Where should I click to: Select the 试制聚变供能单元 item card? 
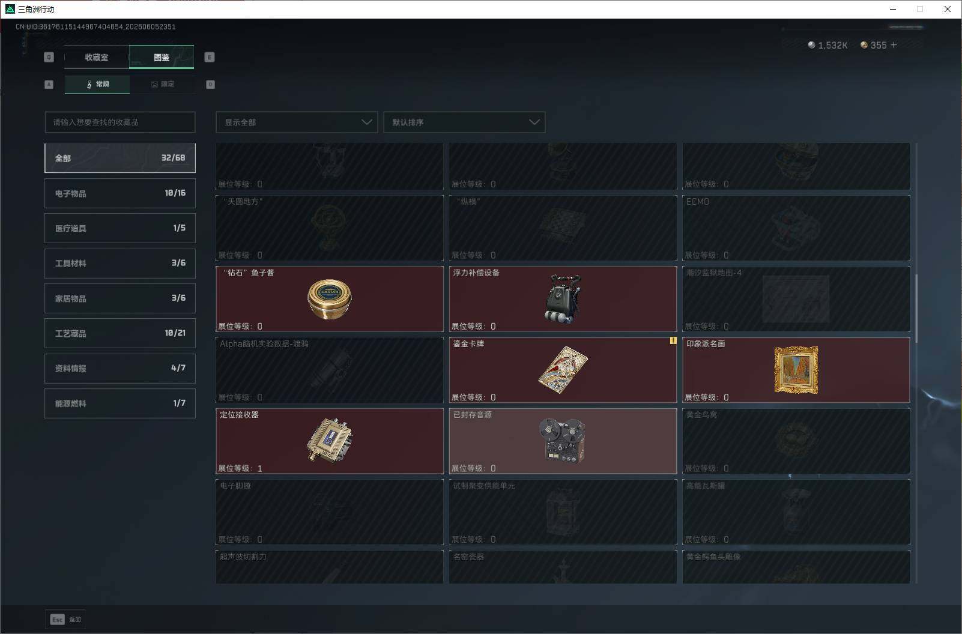pyautogui.click(x=563, y=512)
